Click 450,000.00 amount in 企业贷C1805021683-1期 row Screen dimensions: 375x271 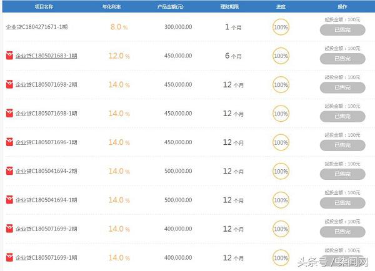pos(178,56)
